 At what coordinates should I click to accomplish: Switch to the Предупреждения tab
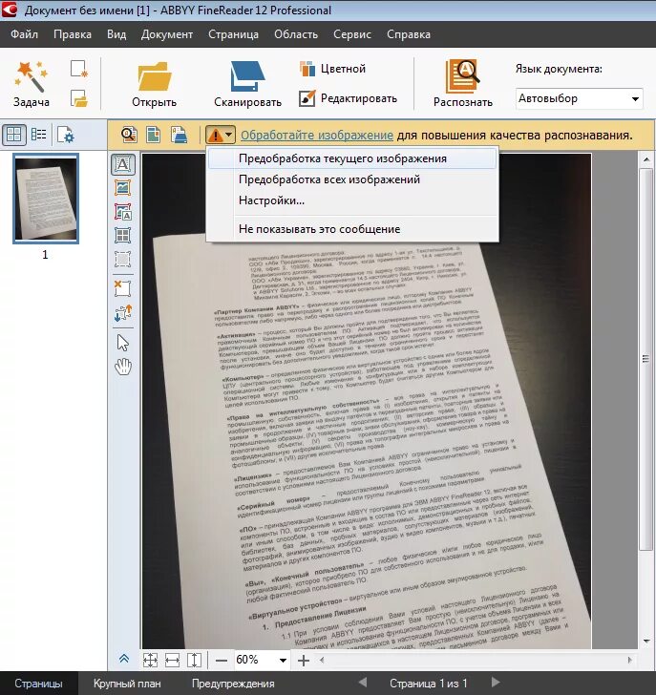click(233, 683)
